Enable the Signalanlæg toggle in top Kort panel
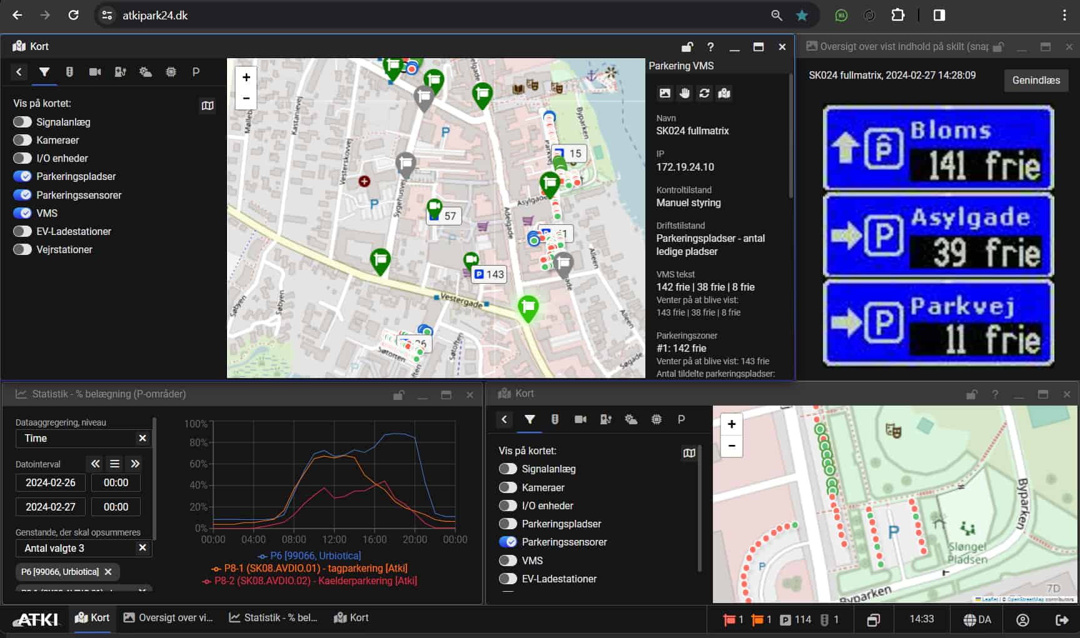This screenshot has width=1080, height=638. click(23, 122)
